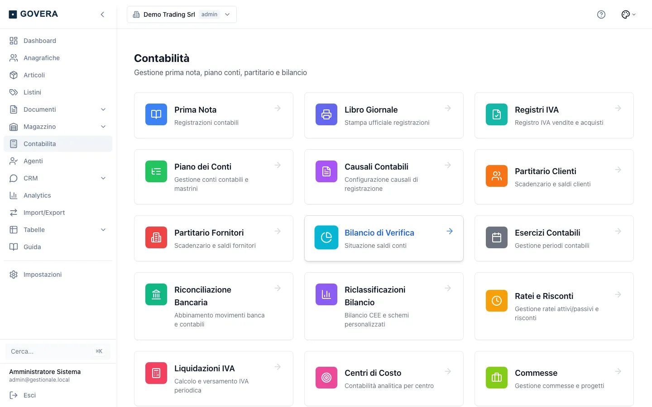Click the green Piano dei Conti icon
This screenshot has width=652, height=407.
click(156, 171)
